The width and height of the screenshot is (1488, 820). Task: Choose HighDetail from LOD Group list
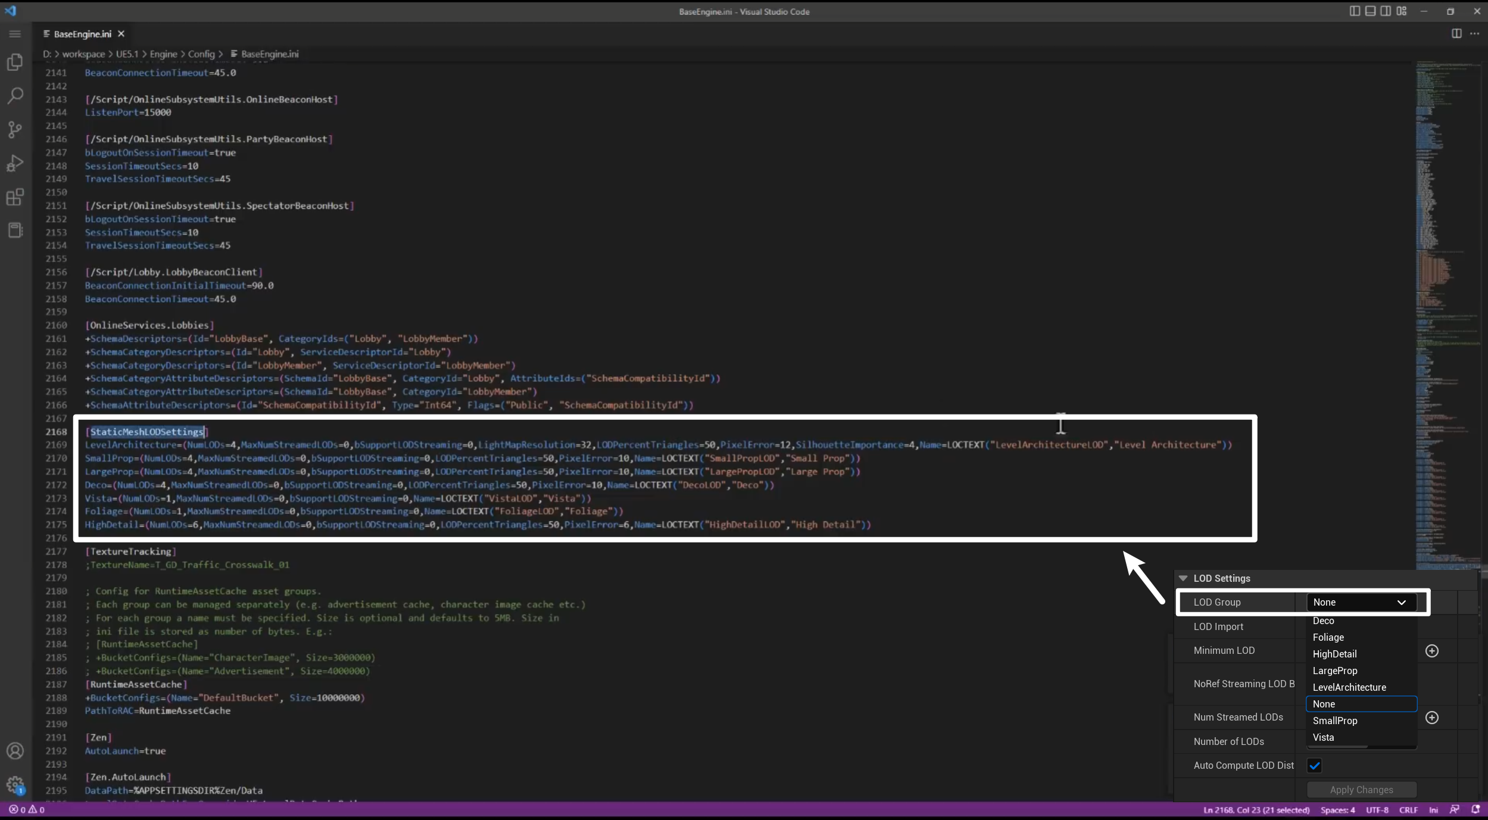click(1334, 654)
